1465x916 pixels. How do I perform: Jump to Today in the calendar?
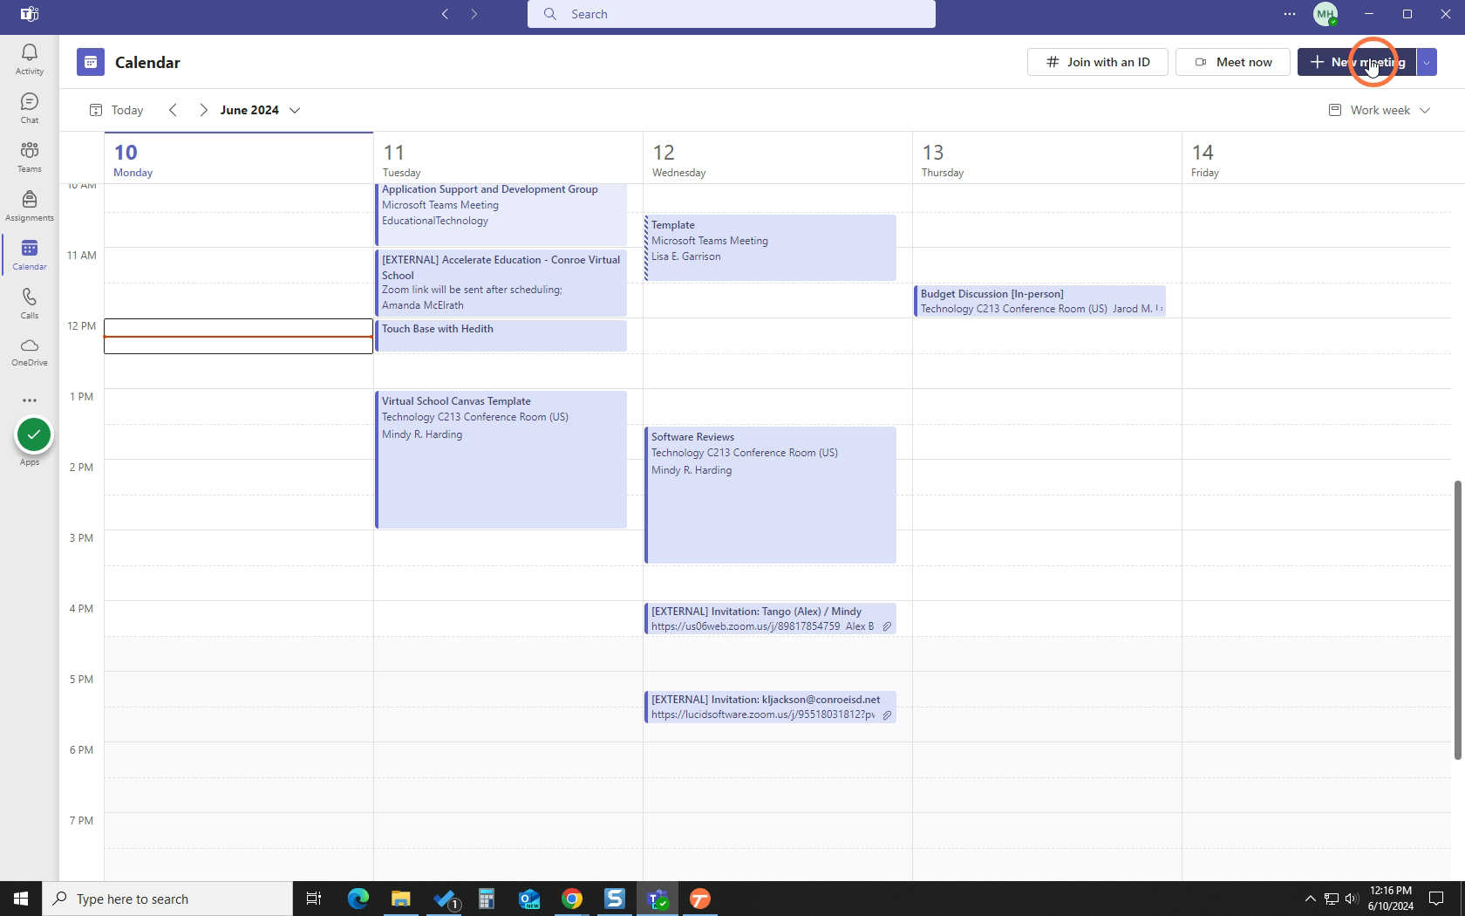(117, 110)
